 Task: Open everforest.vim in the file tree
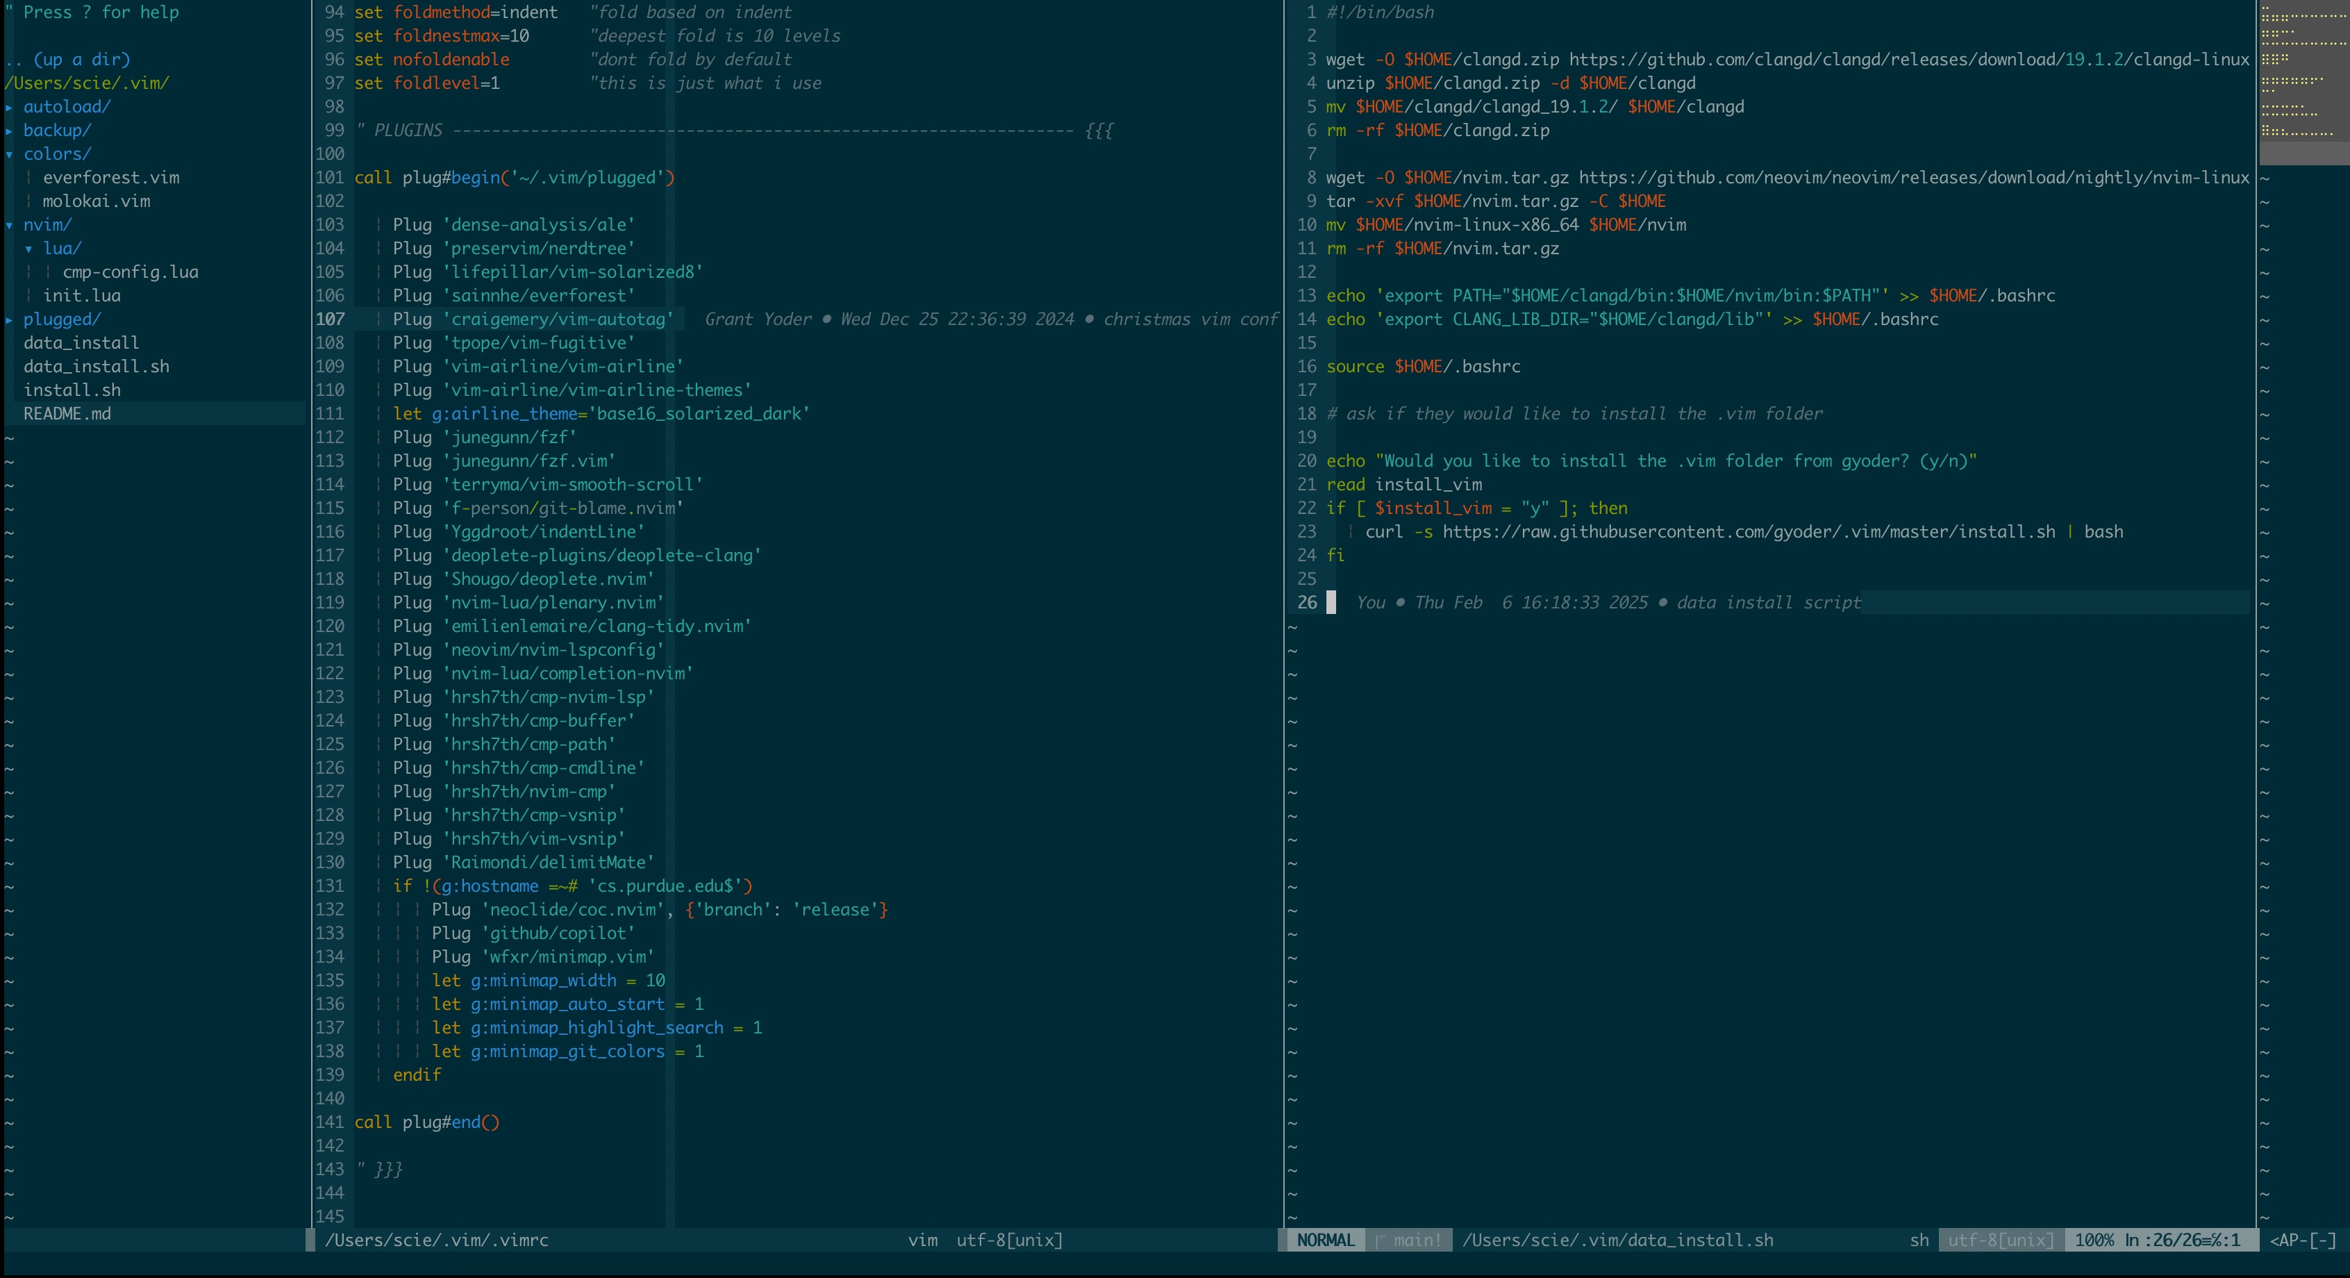point(110,178)
